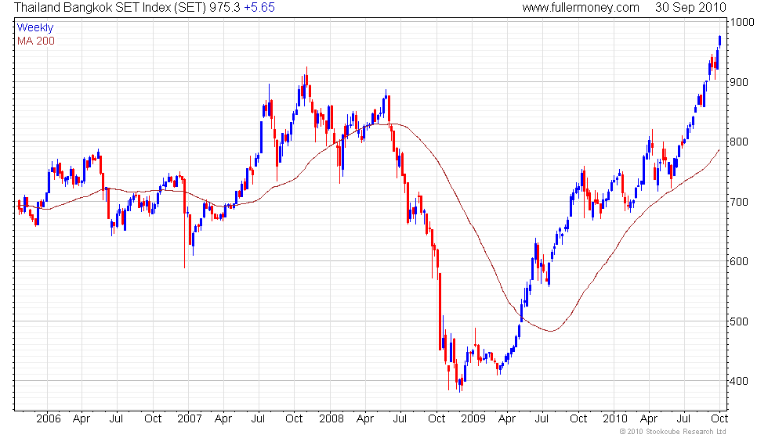Click the '500' price axis label

click(739, 321)
